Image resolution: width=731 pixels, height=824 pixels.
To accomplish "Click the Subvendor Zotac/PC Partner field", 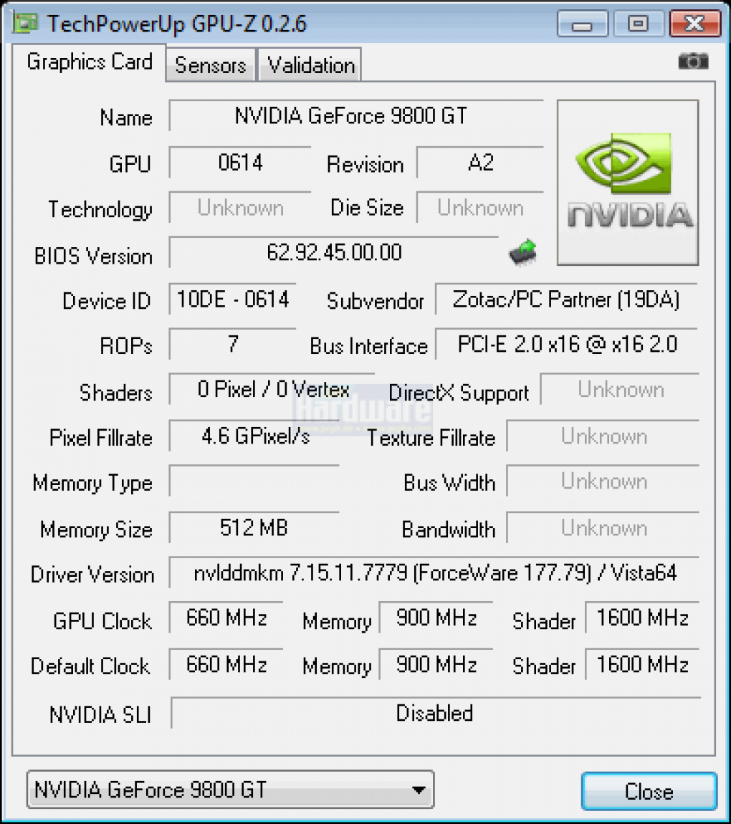I will tap(566, 300).
